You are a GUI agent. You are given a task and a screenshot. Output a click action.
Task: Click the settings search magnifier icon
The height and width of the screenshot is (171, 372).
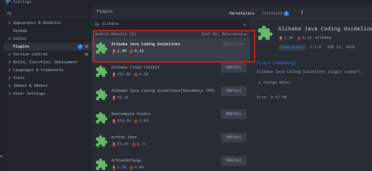coord(9,13)
